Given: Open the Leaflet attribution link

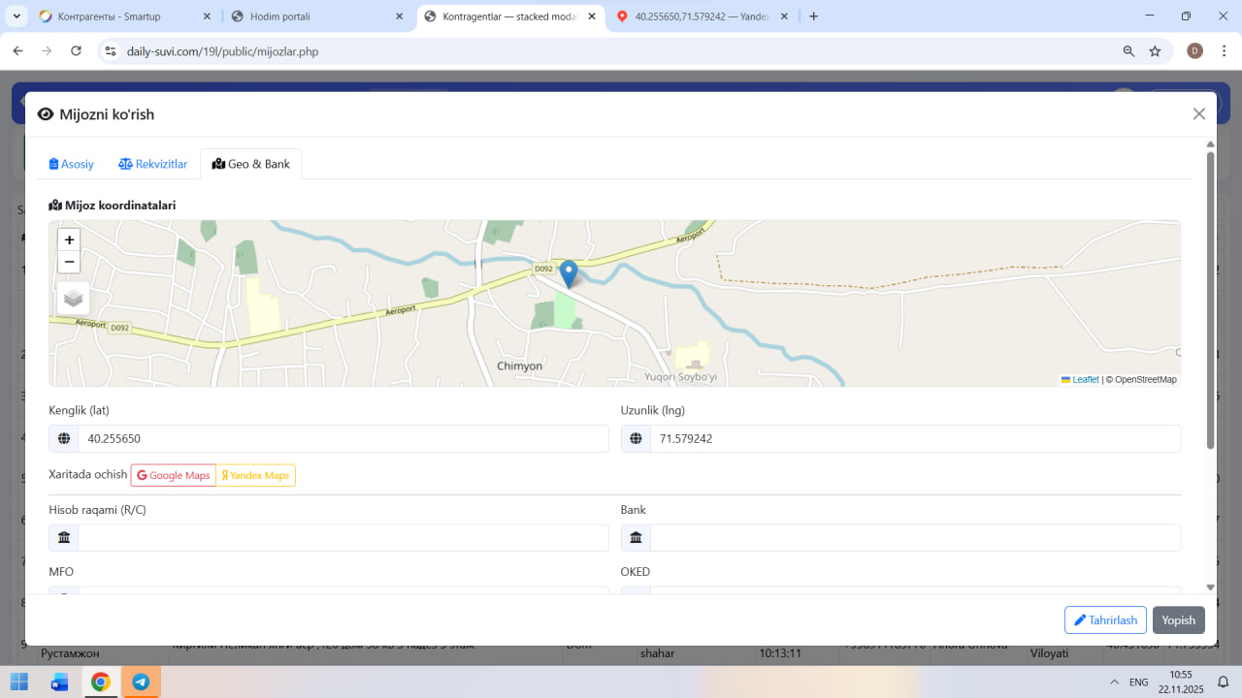Looking at the screenshot, I should (x=1085, y=380).
